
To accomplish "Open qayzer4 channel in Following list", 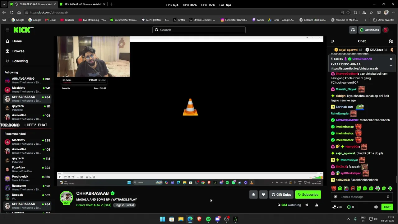I will (x=27, y=108).
